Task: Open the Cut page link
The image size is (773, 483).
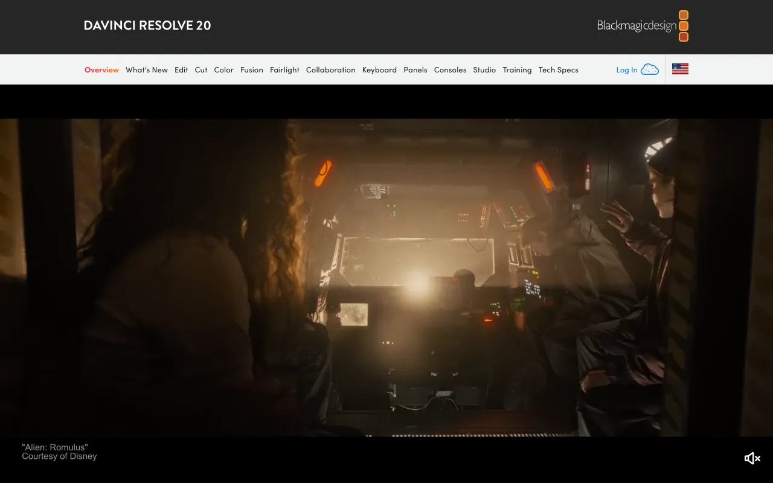Action: point(200,69)
